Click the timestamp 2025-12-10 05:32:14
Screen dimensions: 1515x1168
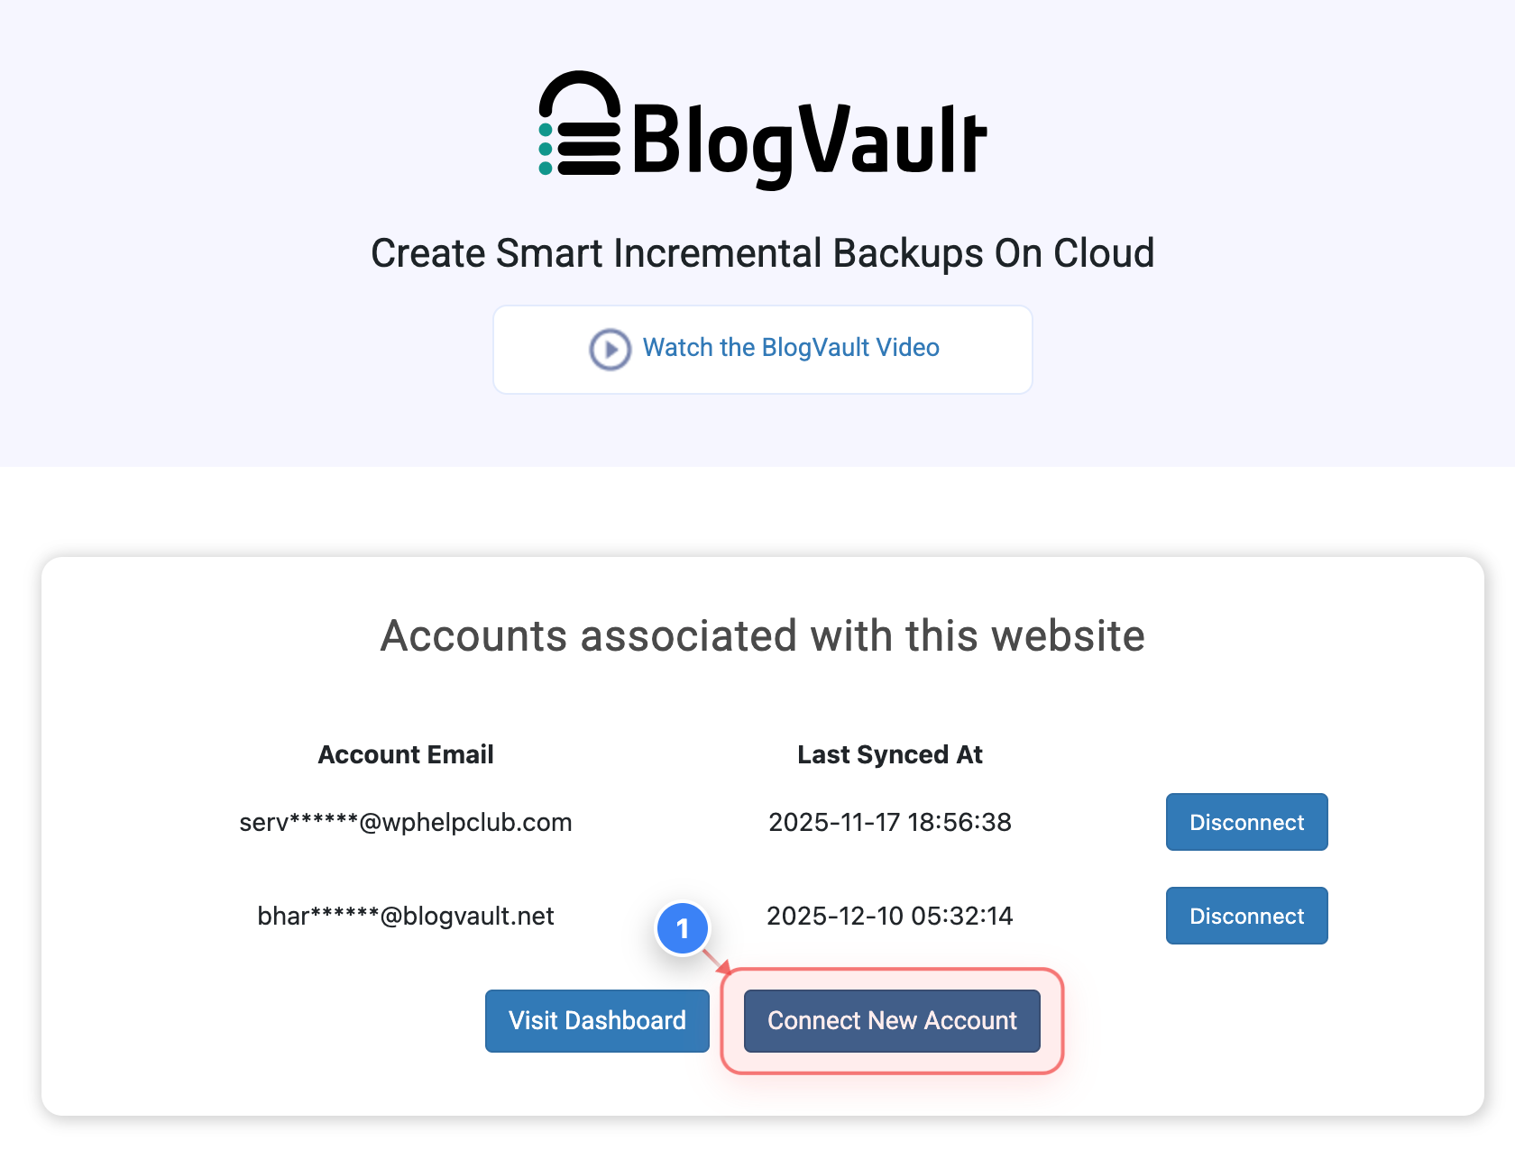coord(889,916)
